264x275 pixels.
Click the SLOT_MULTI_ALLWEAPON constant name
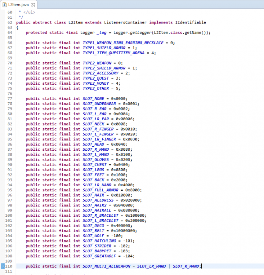[x=106, y=266]
